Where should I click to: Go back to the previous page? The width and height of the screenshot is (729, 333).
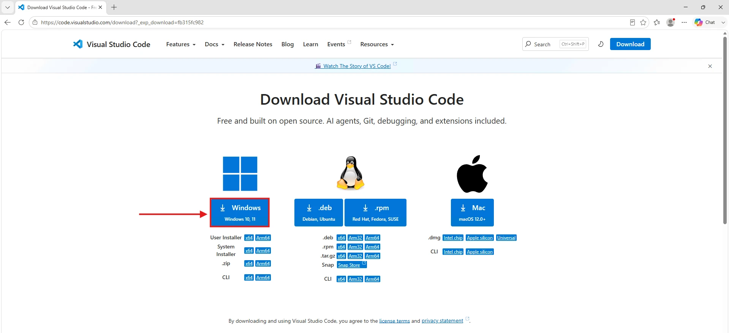(8, 22)
